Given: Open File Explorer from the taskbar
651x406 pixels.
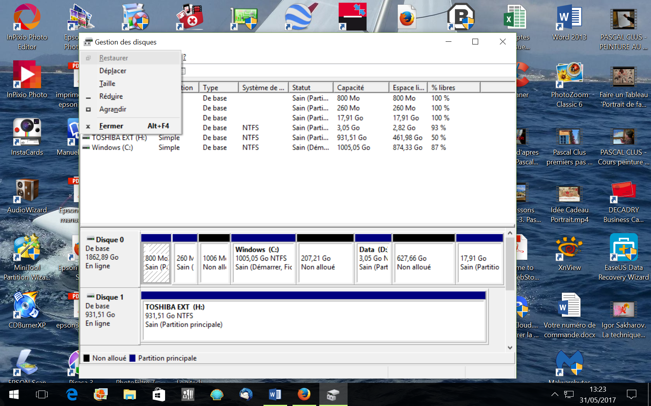Looking at the screenshot, I should coord(129,394).
